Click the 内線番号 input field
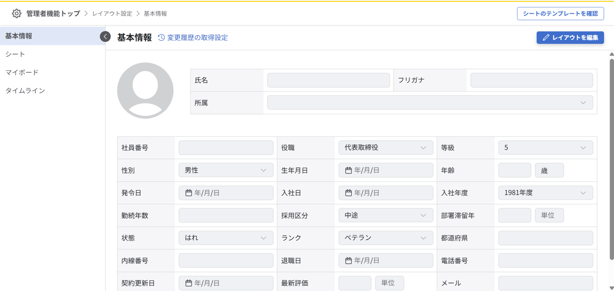The image size is (614, 291). [226, 261]
